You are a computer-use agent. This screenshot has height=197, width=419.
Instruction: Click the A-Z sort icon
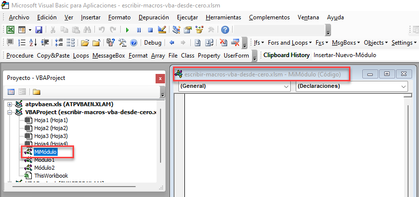[x=33, y=43]
